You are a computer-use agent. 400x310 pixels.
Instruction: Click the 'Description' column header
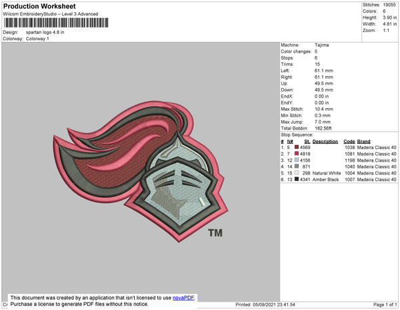[325, 142]
